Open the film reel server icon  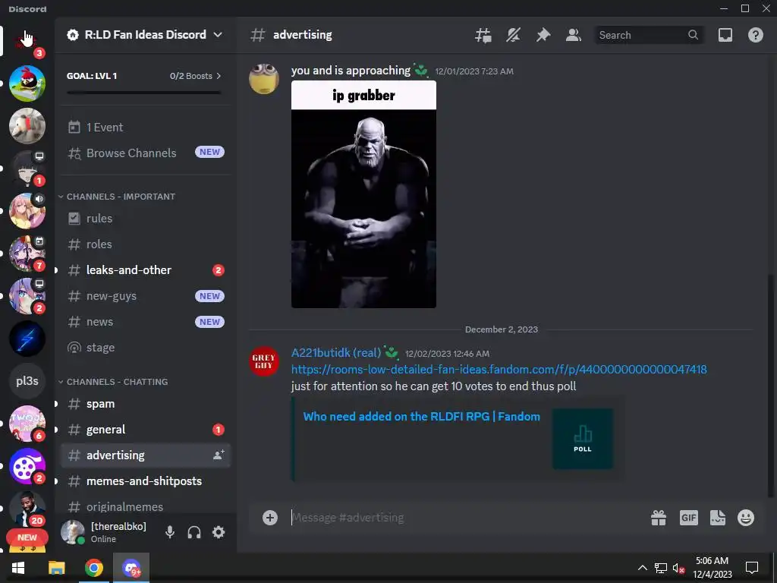(27, 466)
